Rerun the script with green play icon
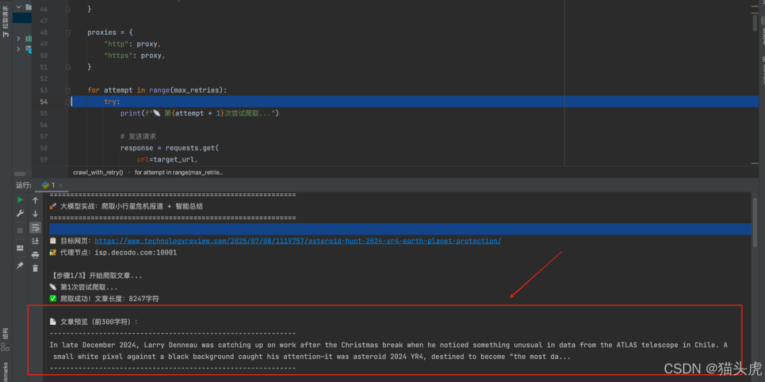Viewport: 765px width, 382px height. [20, 200]
